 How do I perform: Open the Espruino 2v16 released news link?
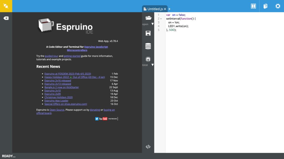58,80
